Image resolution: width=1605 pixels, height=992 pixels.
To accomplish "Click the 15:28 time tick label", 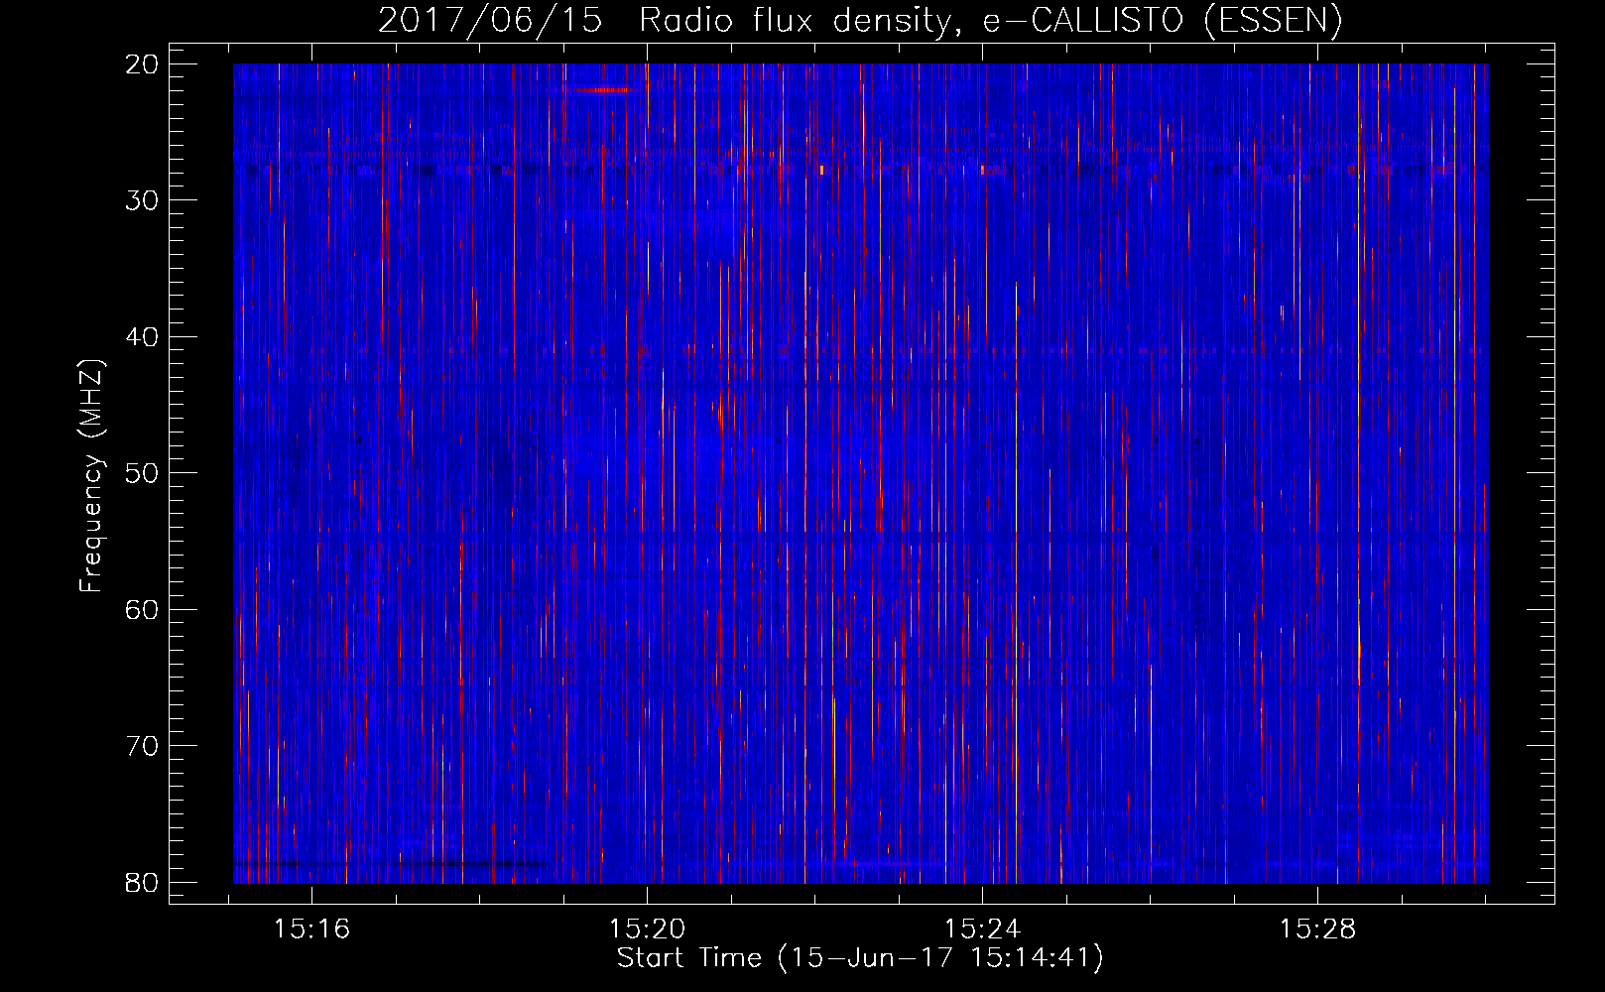I will click(1317, 930).
